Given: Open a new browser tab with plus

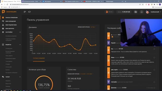Looking at the screenshot, I should (126, 2).
